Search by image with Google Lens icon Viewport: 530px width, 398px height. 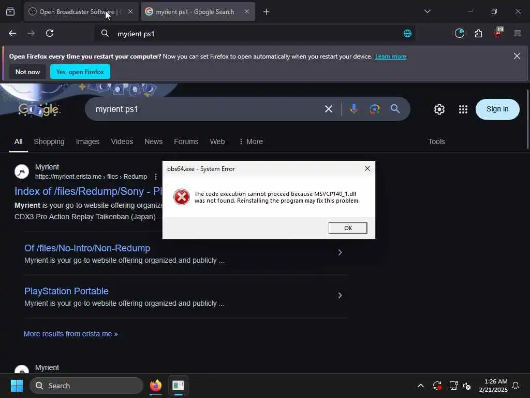point(375,109)
